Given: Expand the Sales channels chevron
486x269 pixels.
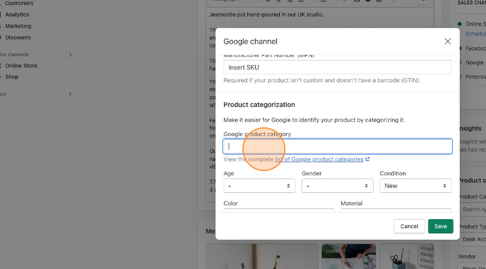Looking at the screenshot, I should tap(70, 54).
